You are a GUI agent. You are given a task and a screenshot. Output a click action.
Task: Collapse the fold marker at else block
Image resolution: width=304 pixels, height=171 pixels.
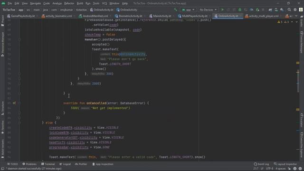click(19, 123)
